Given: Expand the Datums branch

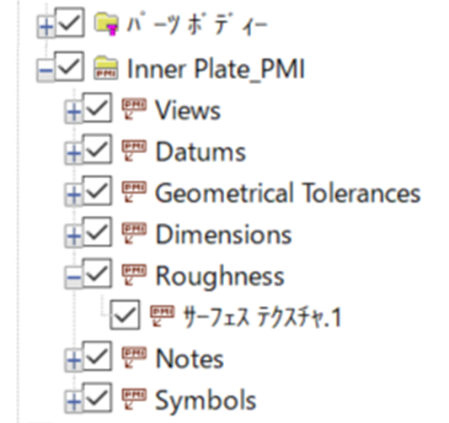Looking at the screenshot, I should click(74, 153).
